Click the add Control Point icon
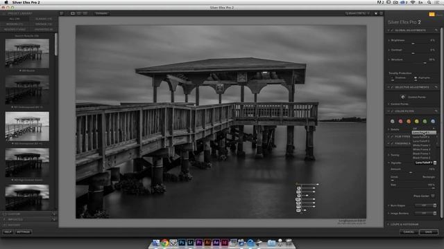The image size is (444, 249). click(x=403, y=97)
